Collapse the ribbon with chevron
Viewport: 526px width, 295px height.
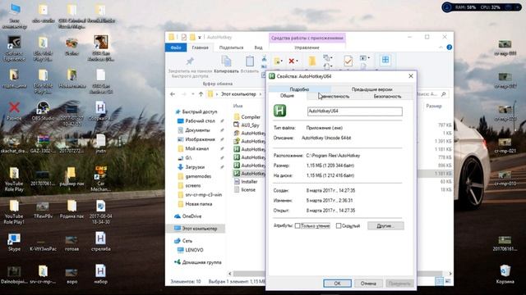[x=441, y=48]
